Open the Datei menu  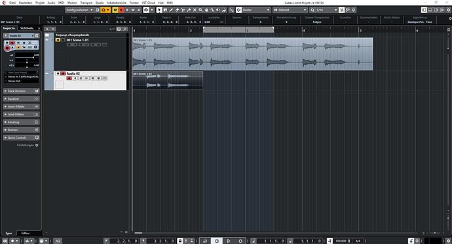tap(12, 3)
